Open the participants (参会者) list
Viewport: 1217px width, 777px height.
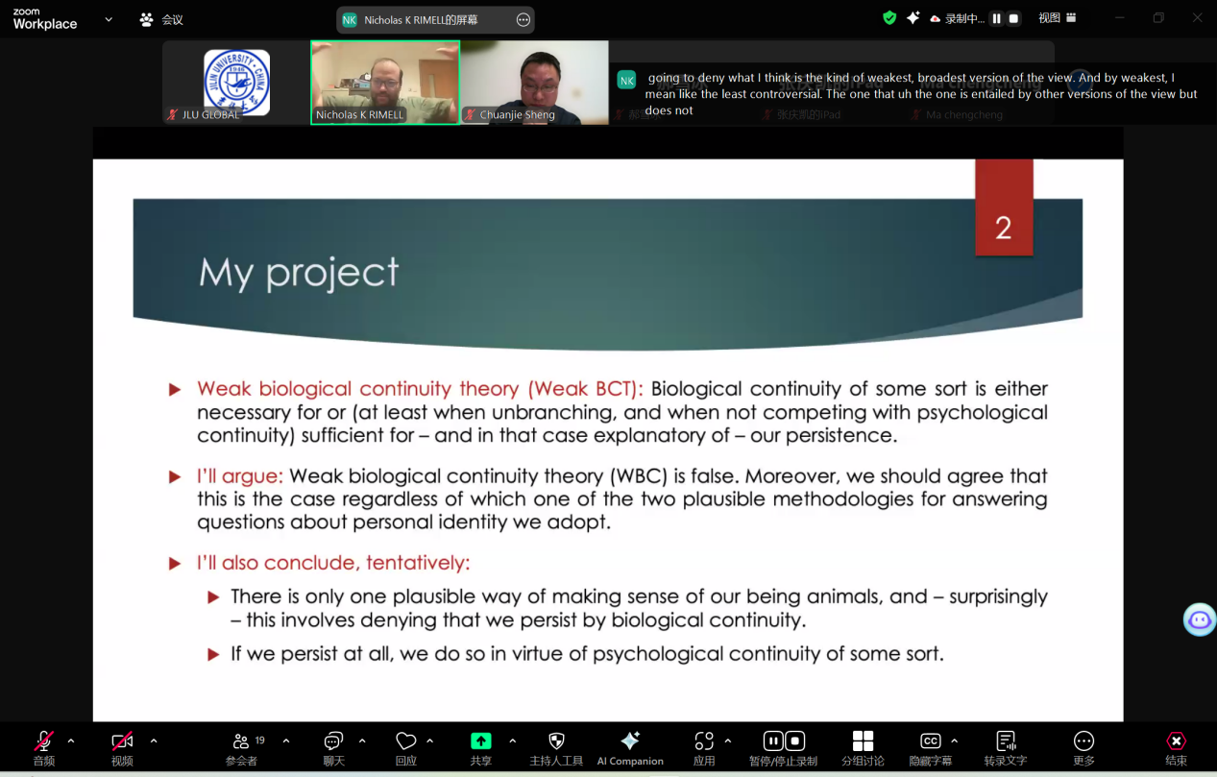tap(242, 747)
